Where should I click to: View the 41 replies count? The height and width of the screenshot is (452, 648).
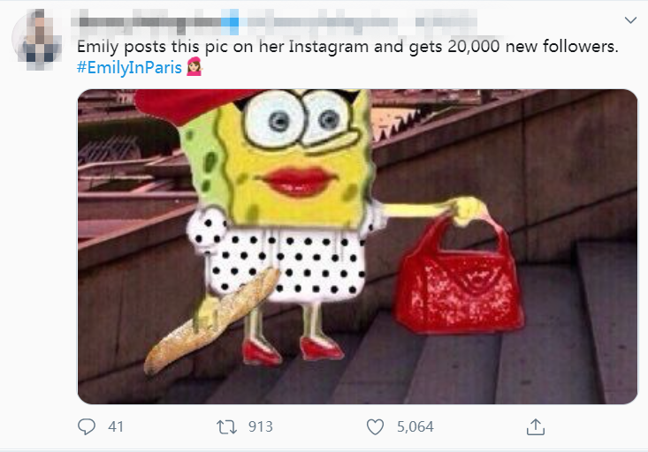point(116,426)
